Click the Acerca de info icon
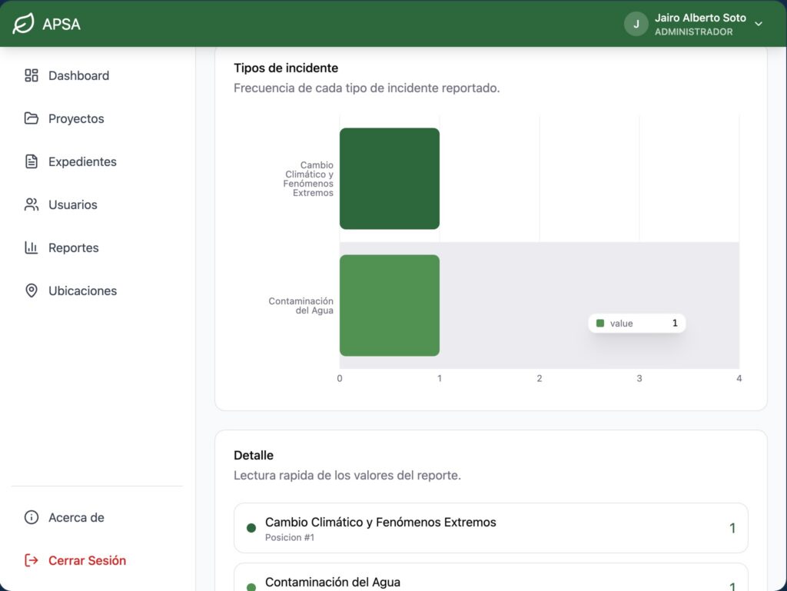Screen dimensions: 787x591 pyautogui.click(x=32, y=517)
